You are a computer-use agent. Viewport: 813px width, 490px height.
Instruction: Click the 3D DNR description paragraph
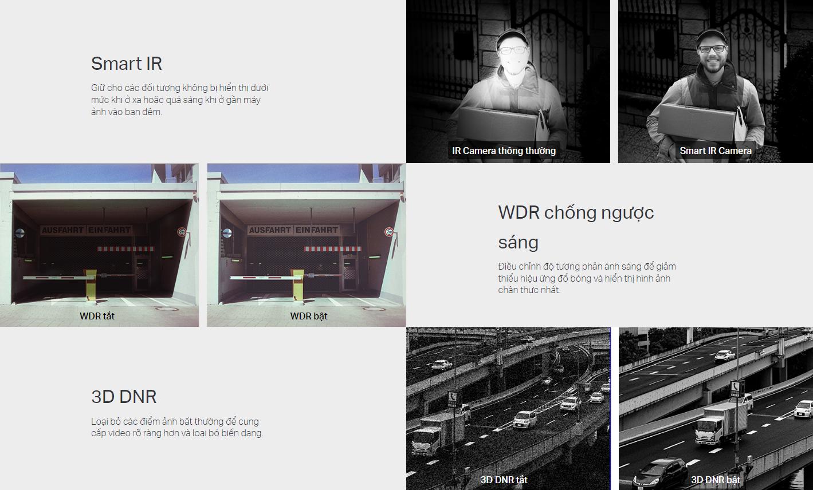[177, 427]
